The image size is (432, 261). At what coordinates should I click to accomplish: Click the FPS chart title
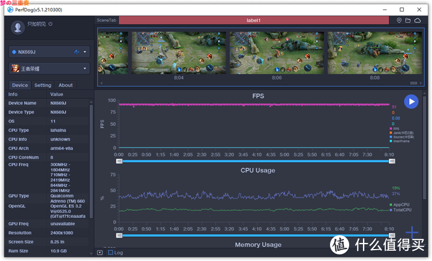(x=258, y=96)
